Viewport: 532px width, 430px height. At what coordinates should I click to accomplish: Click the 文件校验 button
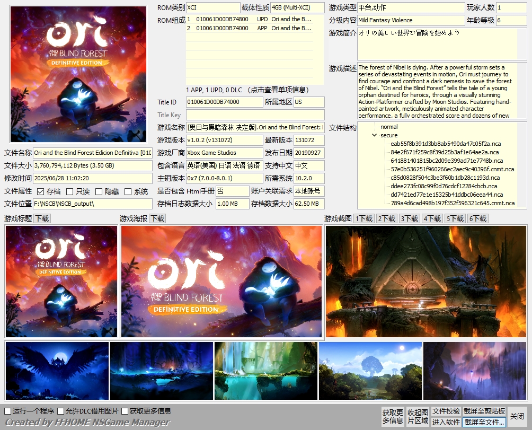click(x=446, y=411)
